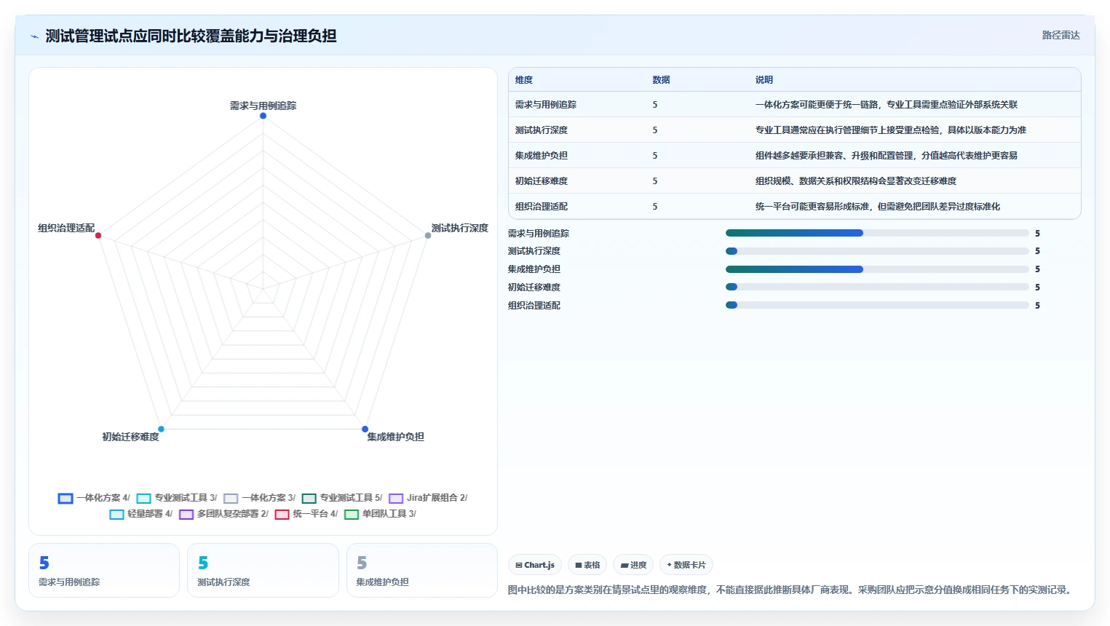Open the 测试执行深度 data card
Image resolution: width=1110 pixels, height=626 pixels.
click(x=263, y=570)
